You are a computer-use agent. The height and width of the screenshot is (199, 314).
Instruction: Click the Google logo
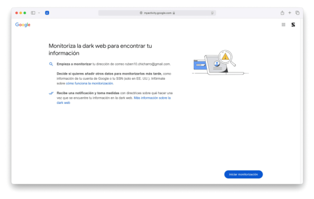click(x=22, y=24)
